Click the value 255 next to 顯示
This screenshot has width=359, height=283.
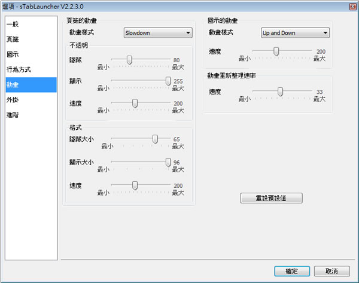[178, 81]
